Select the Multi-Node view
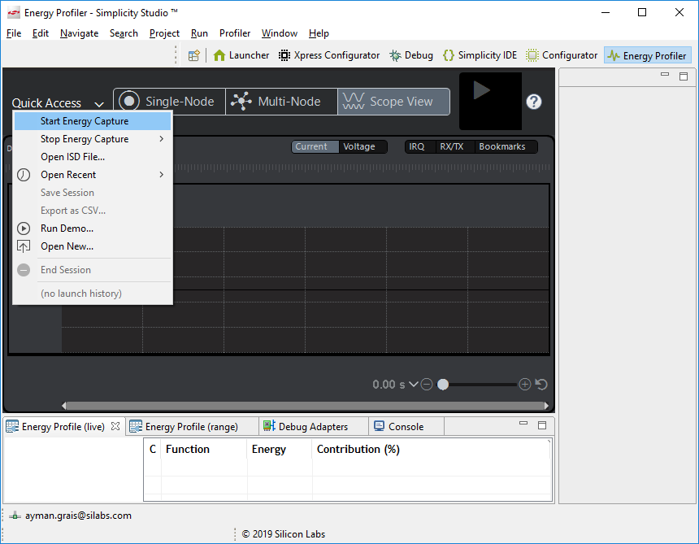The height and width of the screenshot is (544, 699). (281, 102)
